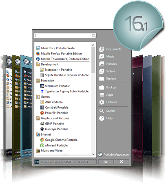Collapse the Education category

coord(38,81)
